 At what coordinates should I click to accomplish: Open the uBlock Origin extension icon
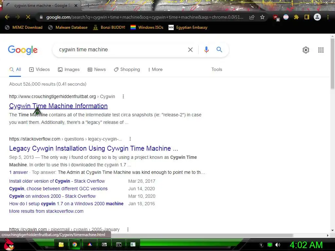(276, 17)
